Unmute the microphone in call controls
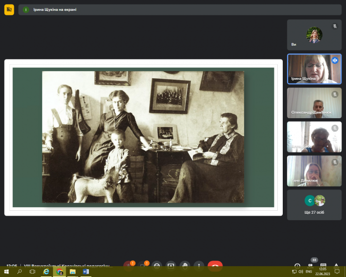 (x=129, y=265)
